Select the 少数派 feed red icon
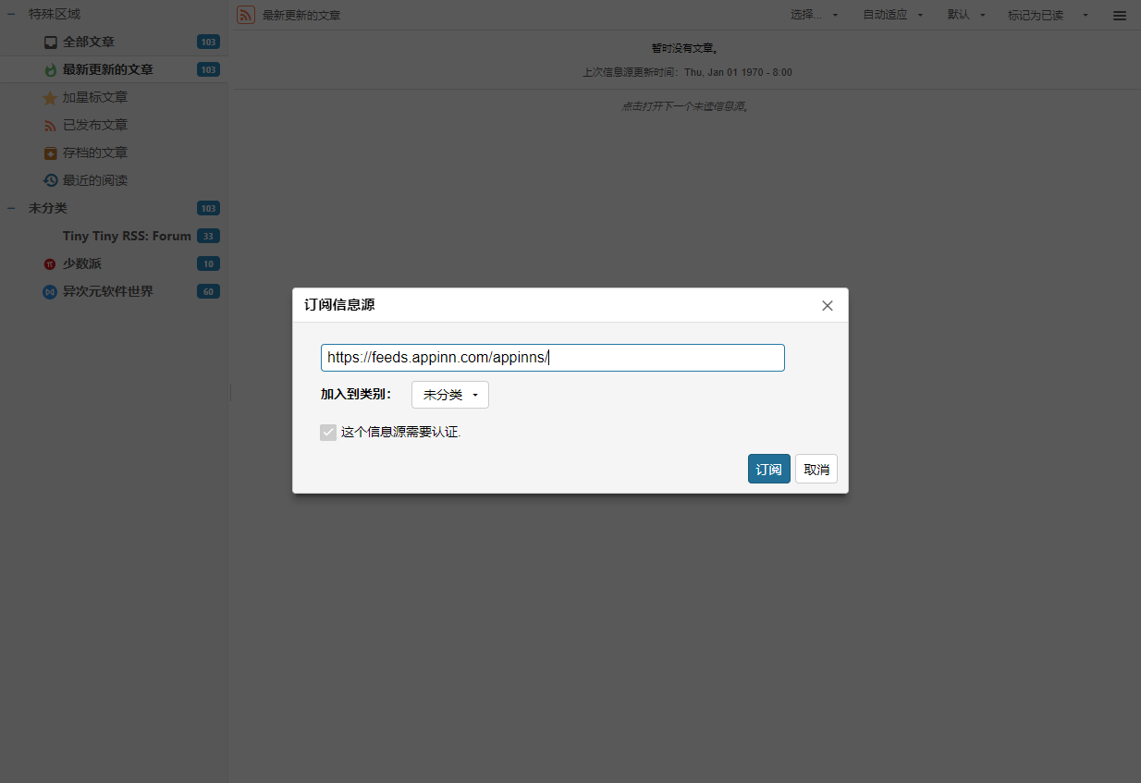Screen dimensions: 1141x783 (x=50, y=264)
